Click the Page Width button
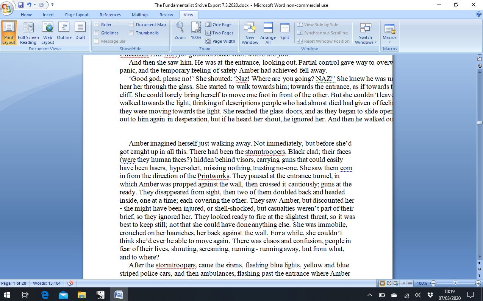The width and height of the screenshot is (483, 301). pyautogui.click(x=220, y=41)
